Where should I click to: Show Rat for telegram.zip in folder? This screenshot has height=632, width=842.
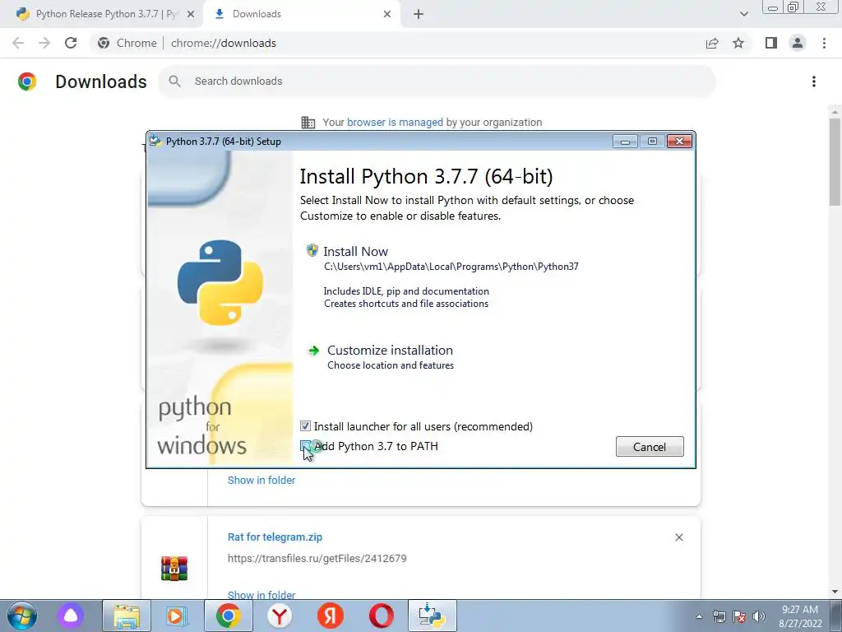pos(261,595)
